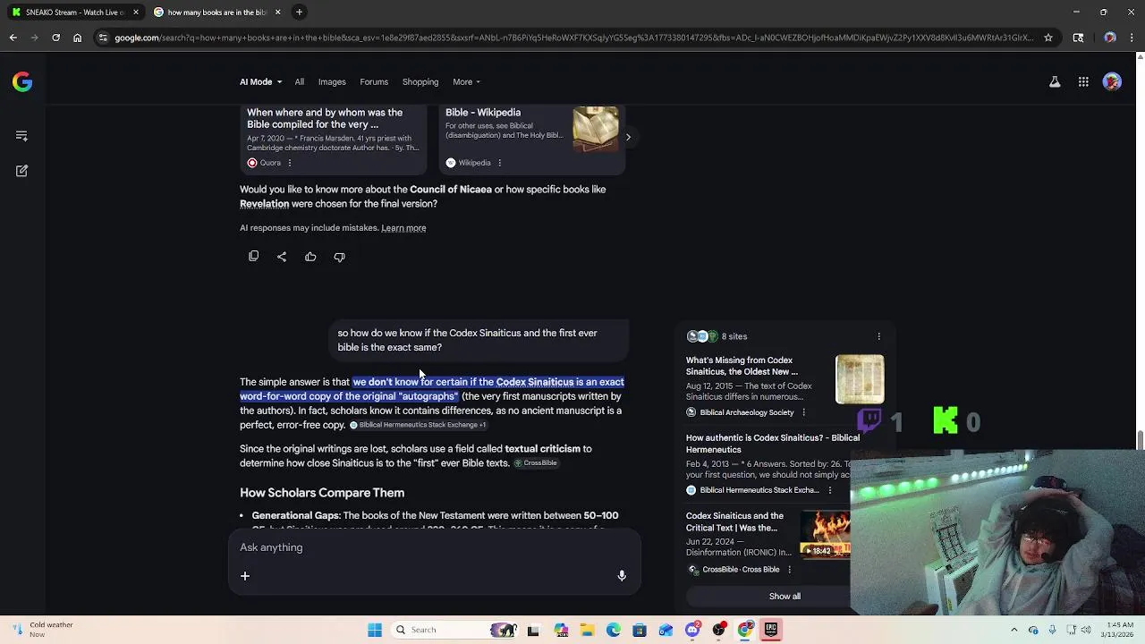Open File Explorer from the taskbar
This screenshot has height=644, width=1145.
click(587, 630)
